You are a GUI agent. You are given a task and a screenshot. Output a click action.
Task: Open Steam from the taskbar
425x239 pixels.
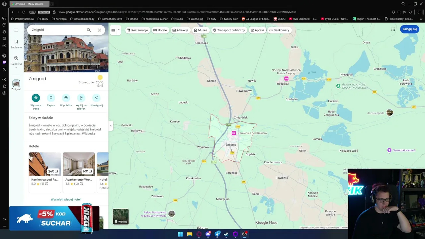[x=226, y=234]
